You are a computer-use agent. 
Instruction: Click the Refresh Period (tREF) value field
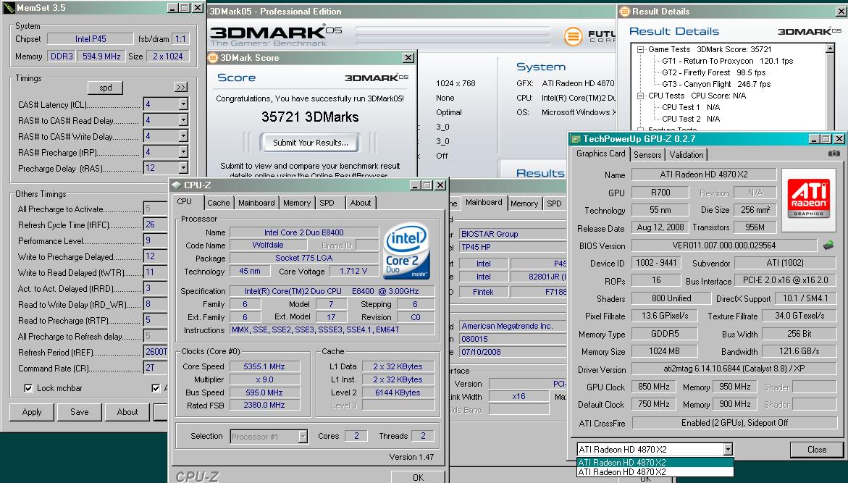(156, 351)
